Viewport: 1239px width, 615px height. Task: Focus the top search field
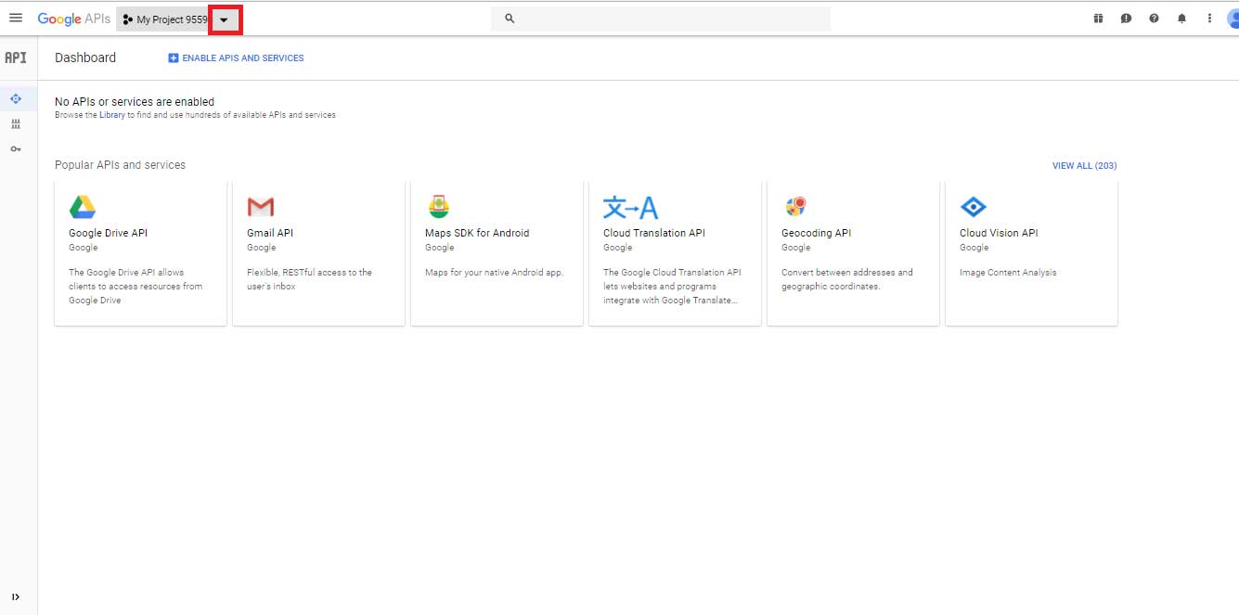point(661,19)
